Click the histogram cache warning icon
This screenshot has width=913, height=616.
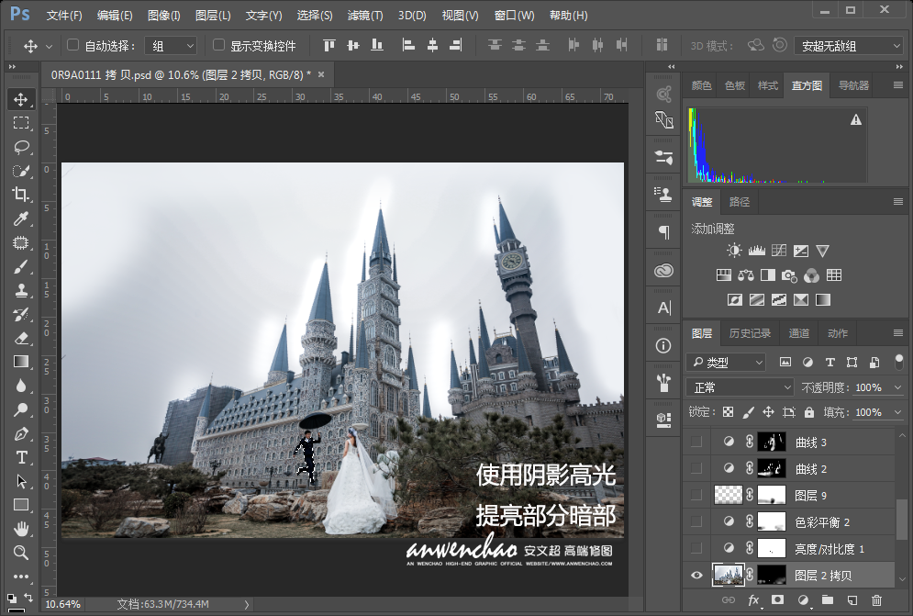(x=855, y=119)
